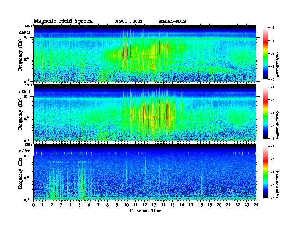This screenshot has width=305, height=235.
Task: Click hour "9" on the time axis
Action: [117, 205]
